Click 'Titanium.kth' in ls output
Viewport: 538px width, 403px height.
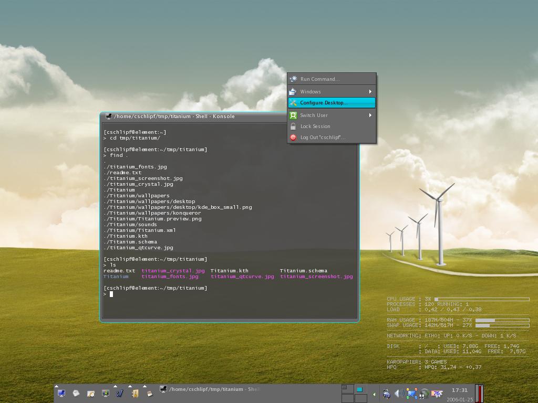click(x=229, y=271)
